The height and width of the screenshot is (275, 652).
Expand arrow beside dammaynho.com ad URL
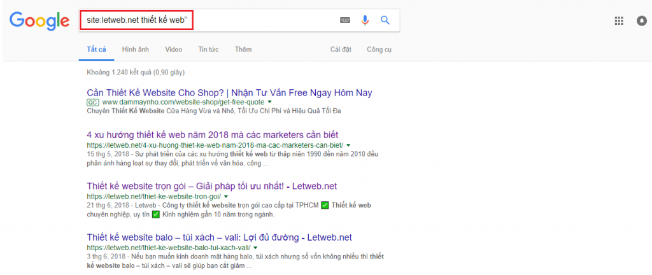click(x=269, y=102)
